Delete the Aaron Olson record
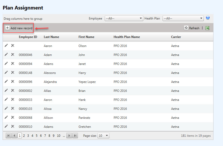The width and height of the screenshot is (223, 146). pyautogui.click(x=13, y=46)
